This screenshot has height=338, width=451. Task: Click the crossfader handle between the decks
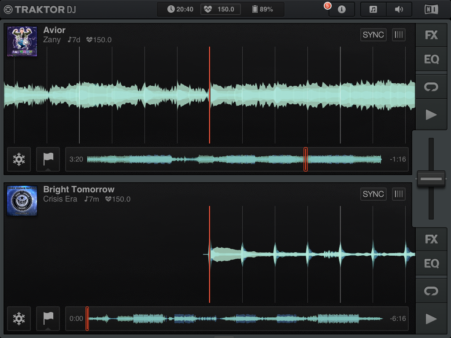pos(431,179)
